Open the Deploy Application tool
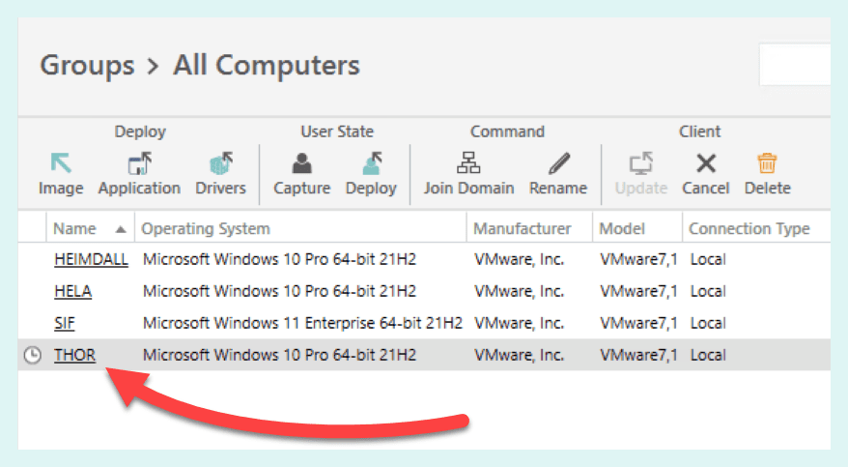This screenshot has width=848, height=467. pyautogui.click(x=139, y=163)
